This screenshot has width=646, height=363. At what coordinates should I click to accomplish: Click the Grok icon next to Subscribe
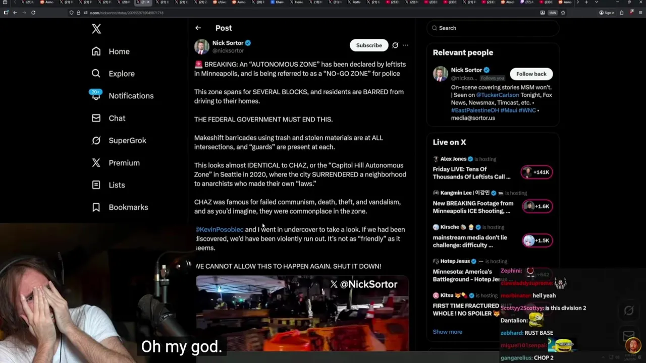[x=395, y=45]
